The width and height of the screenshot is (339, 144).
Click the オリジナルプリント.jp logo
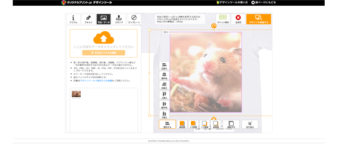coord(87,3)
